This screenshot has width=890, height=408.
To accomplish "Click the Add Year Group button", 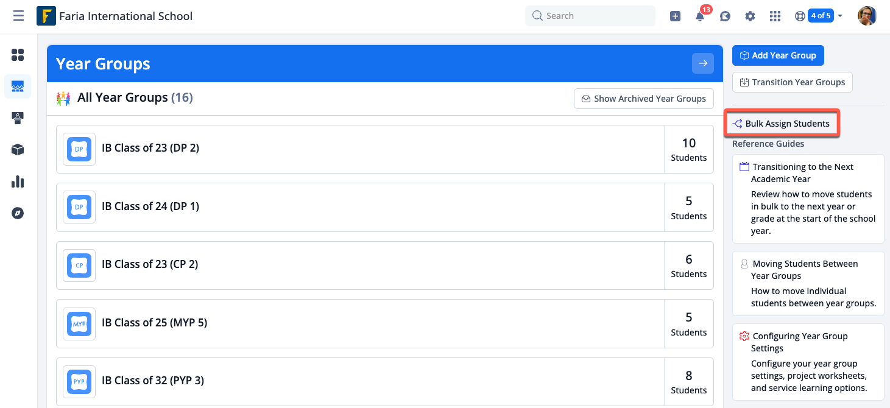I will 777,55.
